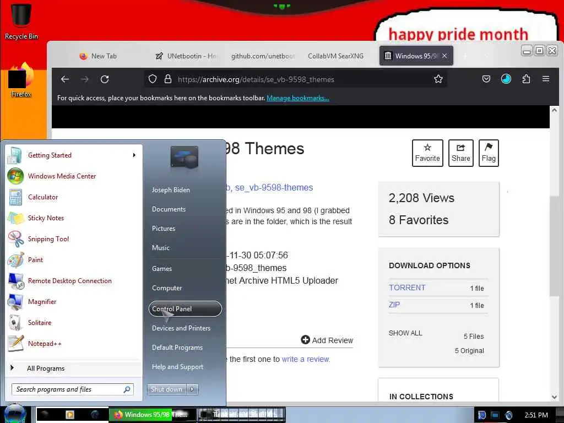Image resolution: width=564 pixels, height=423 pixels.
Task: Open the Pocket save icon
Action: click(x=486, y=79)
